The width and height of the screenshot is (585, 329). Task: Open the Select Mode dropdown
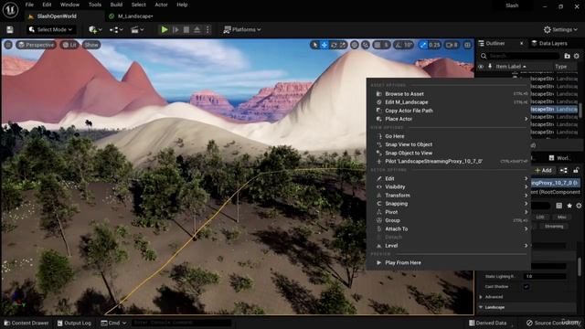tap(50, 29)
